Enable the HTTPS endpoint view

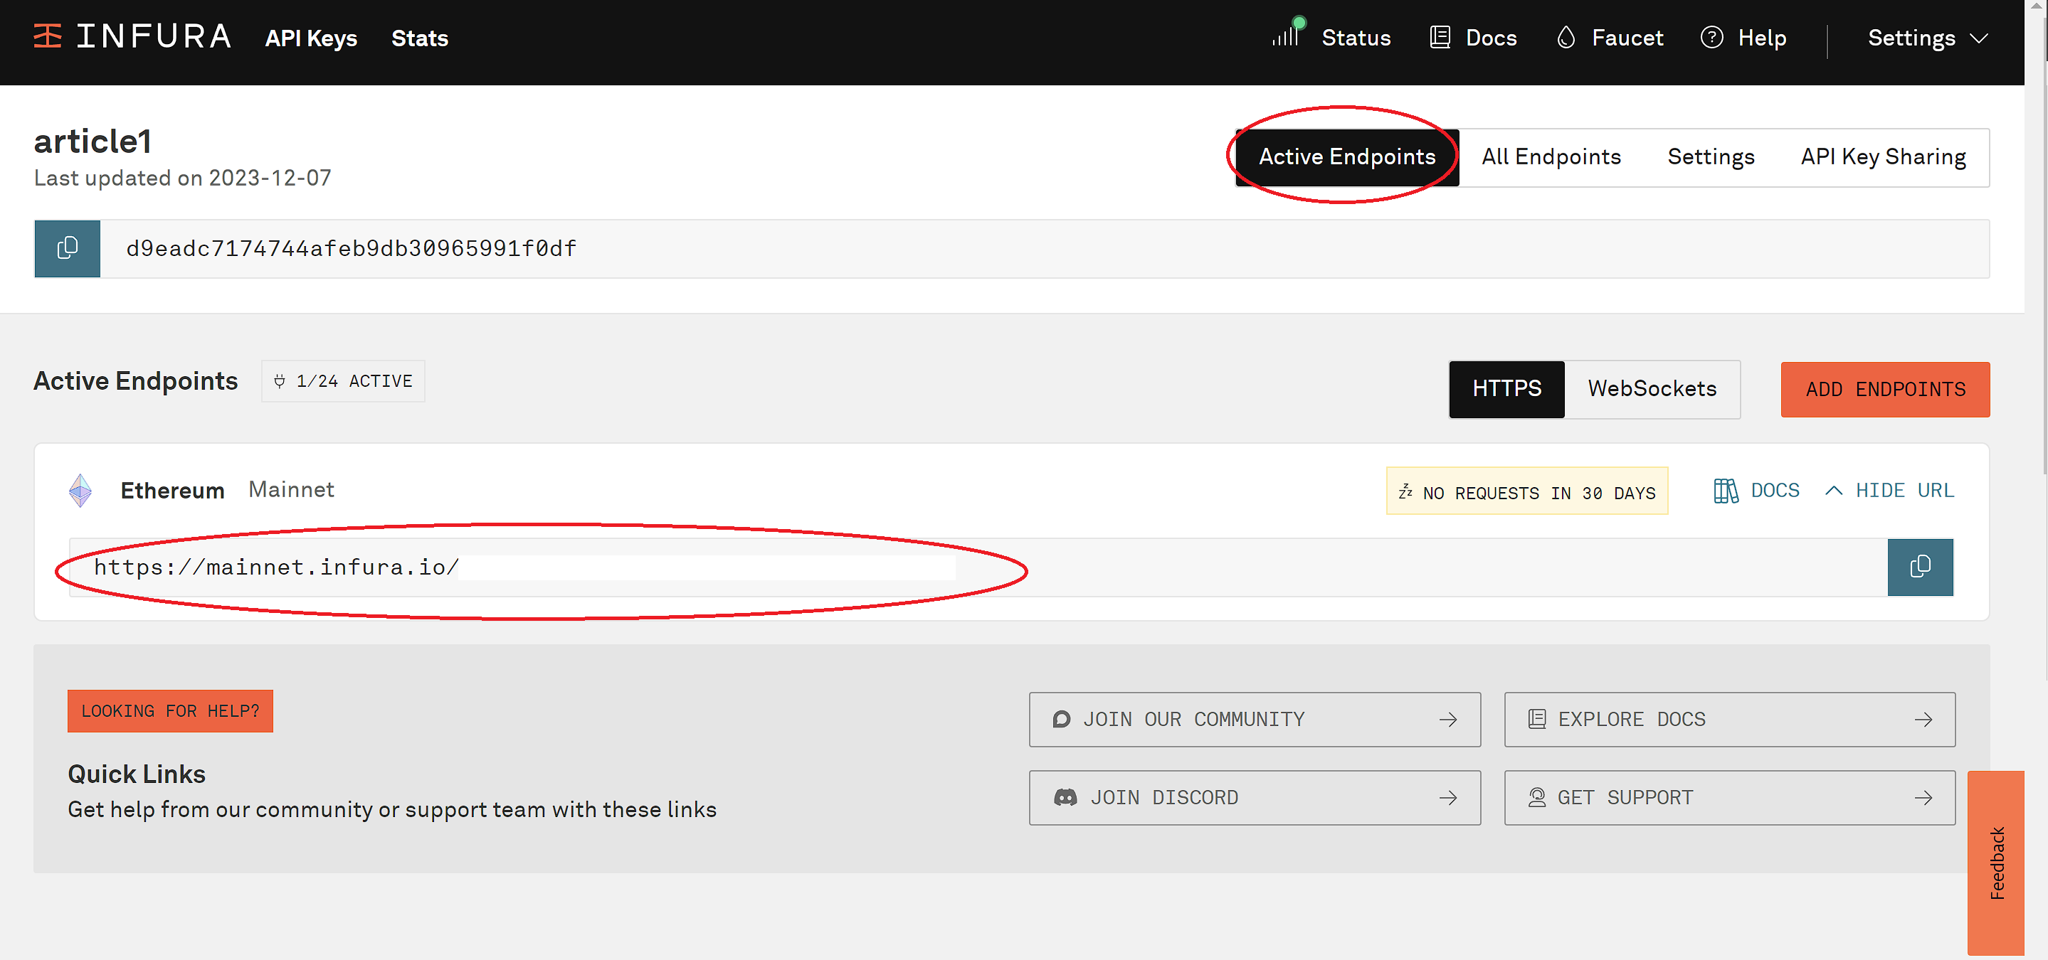1506,388
